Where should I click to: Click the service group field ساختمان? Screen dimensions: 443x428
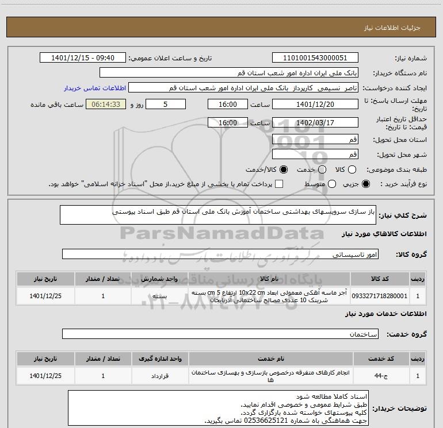pos(220,334)
